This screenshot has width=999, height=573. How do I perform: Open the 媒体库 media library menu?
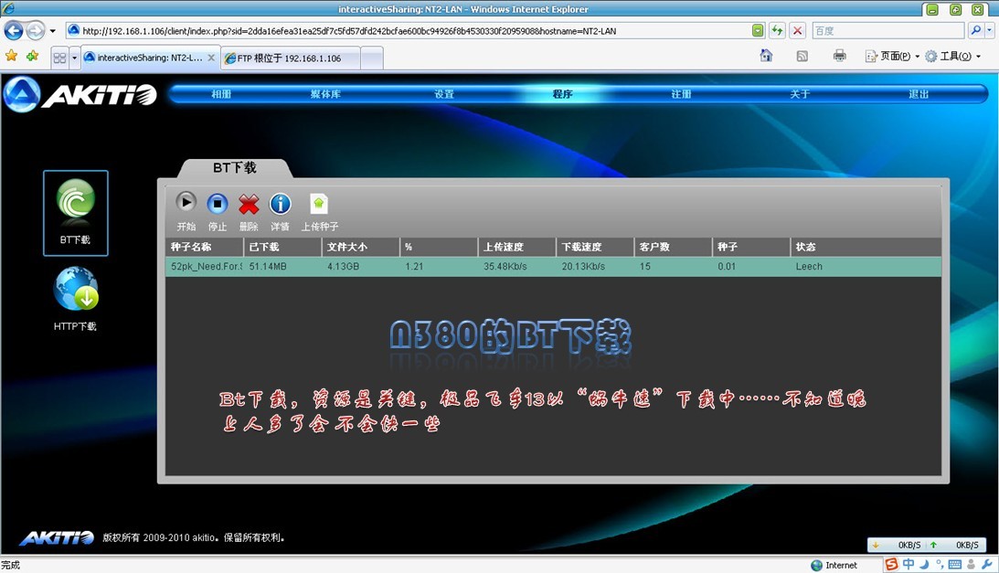tap(325, 94)
